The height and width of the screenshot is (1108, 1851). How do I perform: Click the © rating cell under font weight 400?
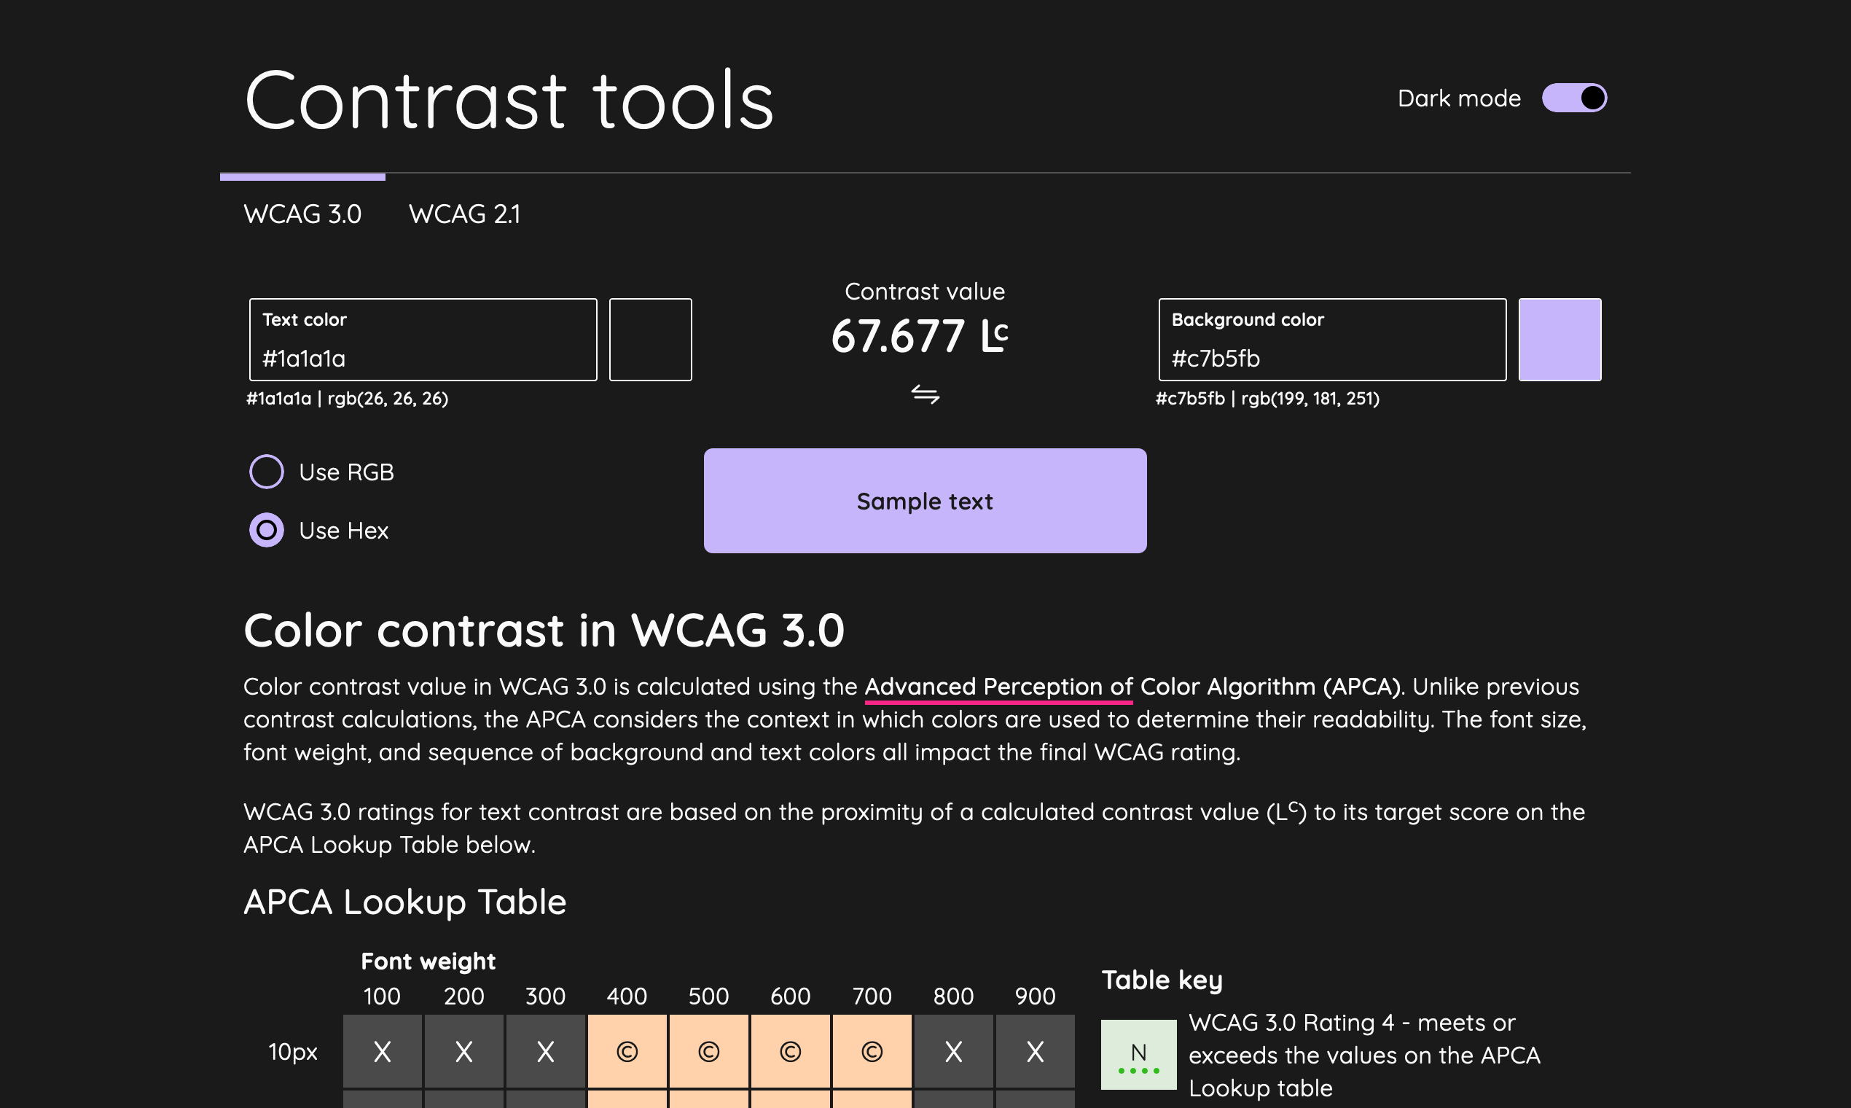point(627,1051)
